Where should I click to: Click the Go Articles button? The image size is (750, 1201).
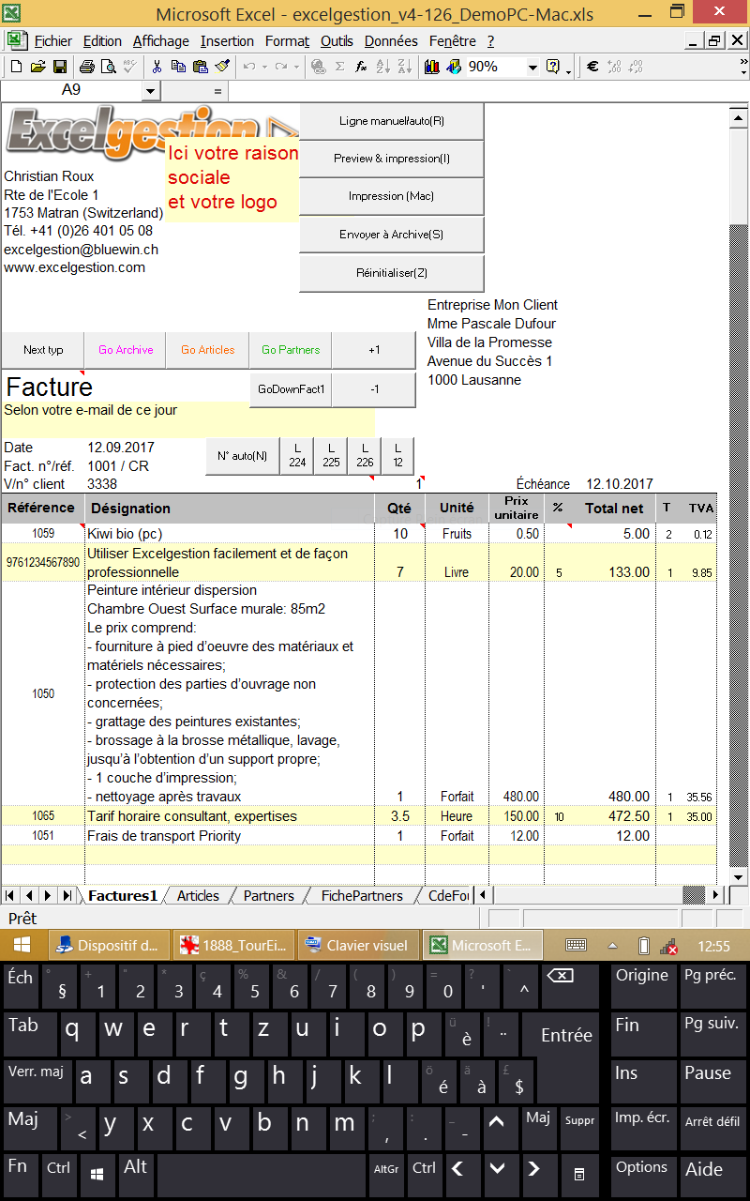208,350
